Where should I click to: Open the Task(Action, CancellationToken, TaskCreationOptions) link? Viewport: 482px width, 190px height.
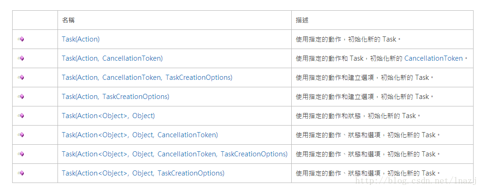click(147, 77)
